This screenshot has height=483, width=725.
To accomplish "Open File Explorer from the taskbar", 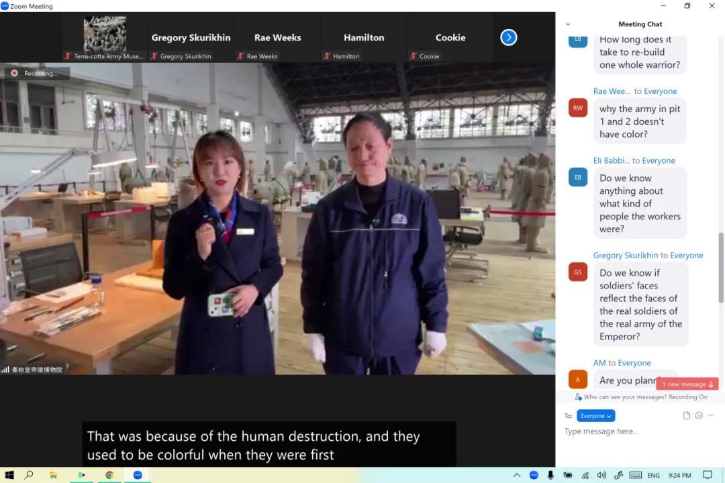I will (x=54, y=475).
